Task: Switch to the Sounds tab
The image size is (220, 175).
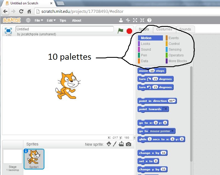Action: (x=185, y=29)
